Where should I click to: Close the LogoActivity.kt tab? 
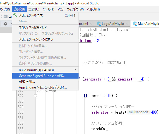pyautogui.click(x=127, y=24)
